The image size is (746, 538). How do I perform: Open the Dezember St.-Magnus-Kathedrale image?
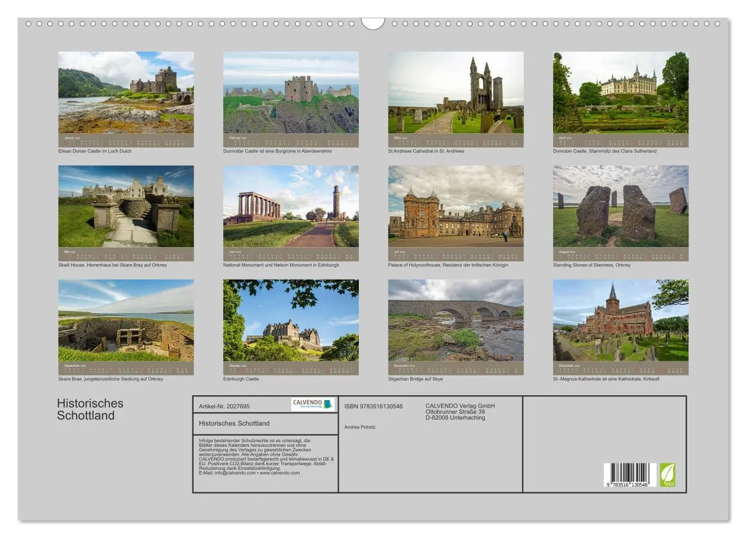point(623,326)
